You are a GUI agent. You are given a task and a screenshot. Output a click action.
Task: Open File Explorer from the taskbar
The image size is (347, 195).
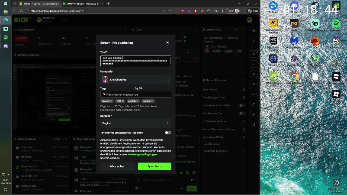click(x=5, y=12)
